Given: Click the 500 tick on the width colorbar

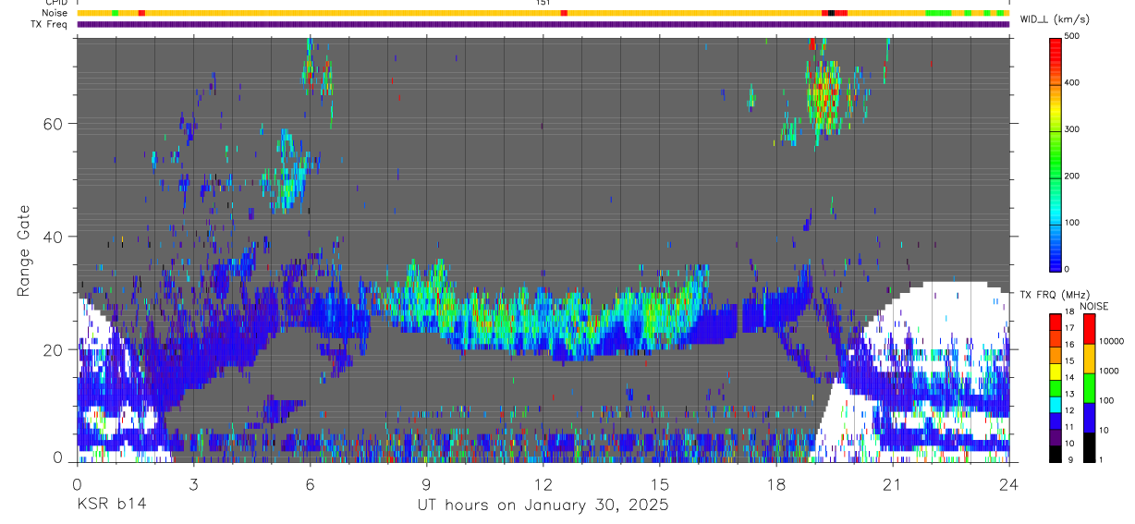Looking at the screenshot, I should 1072,36.
